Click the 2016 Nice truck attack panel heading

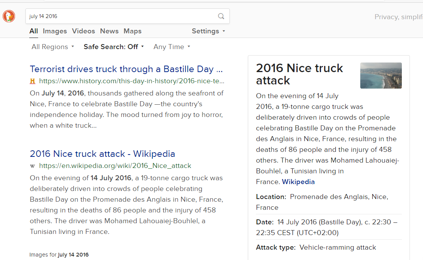299,74
